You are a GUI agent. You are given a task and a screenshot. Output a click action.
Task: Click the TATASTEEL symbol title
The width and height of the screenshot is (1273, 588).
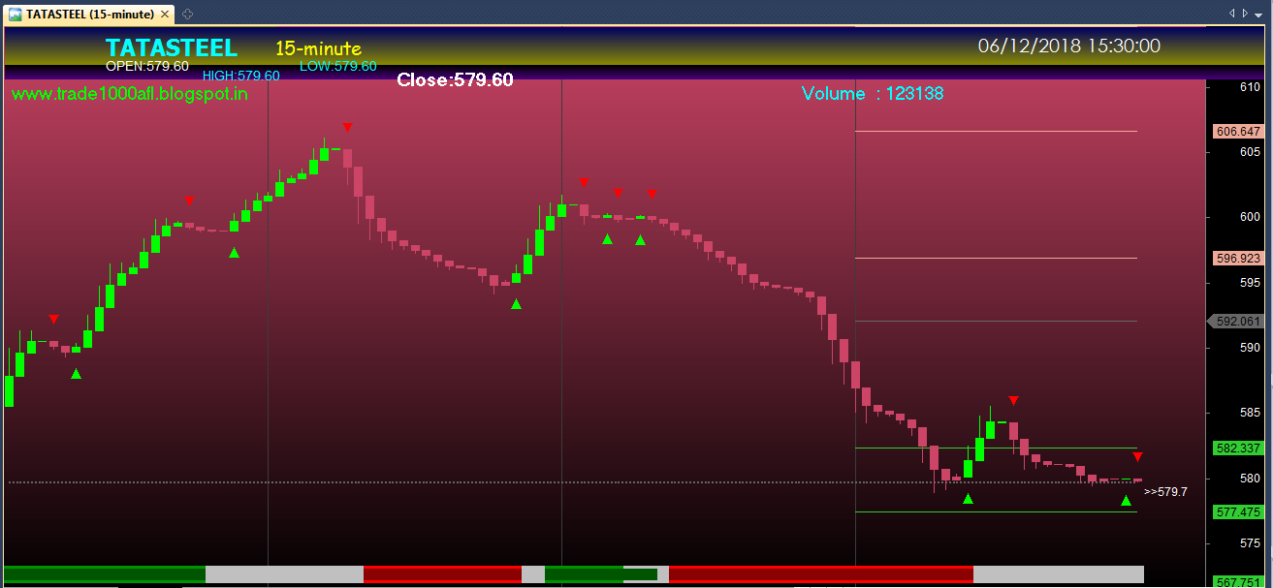(x=171, y=47)
